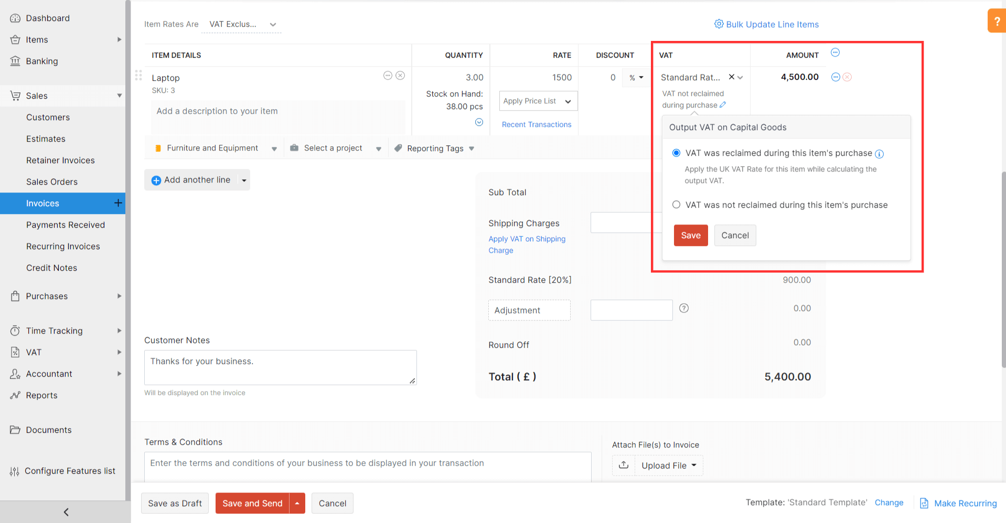Open the Apply Price List dropdown

[x=538, y=101]
